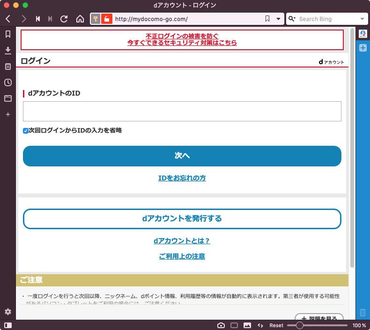370x330 pixels.
Task: Click the key icon in address bar
Action: (96, 19)
